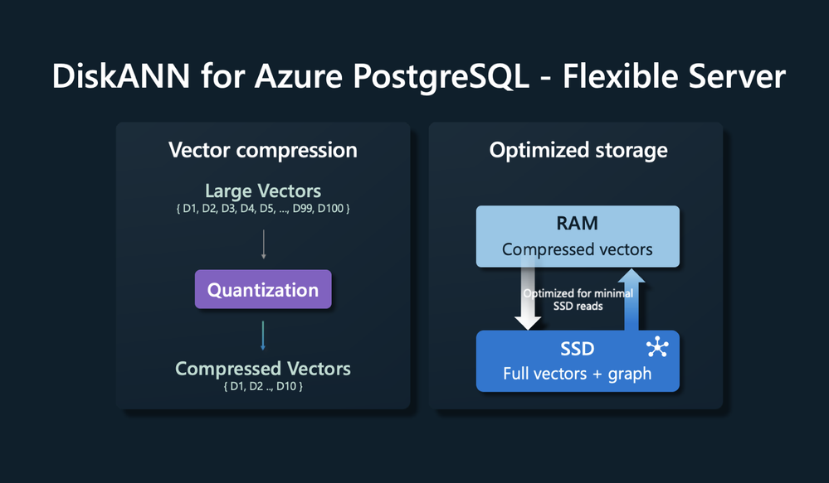Select the DiskANN for Azure PostgreSQL title
The height and width of the screenshot is (483, 829).
418,77
